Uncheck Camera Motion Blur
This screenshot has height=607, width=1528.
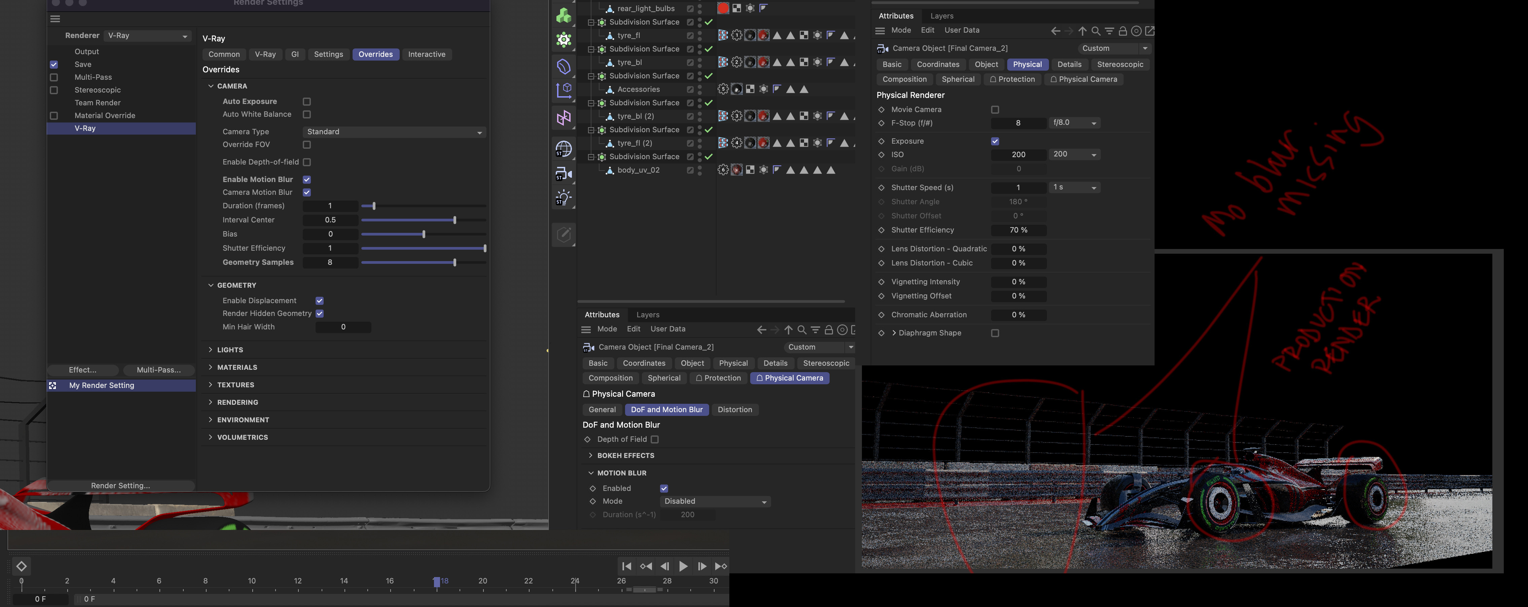coord(307,192)
